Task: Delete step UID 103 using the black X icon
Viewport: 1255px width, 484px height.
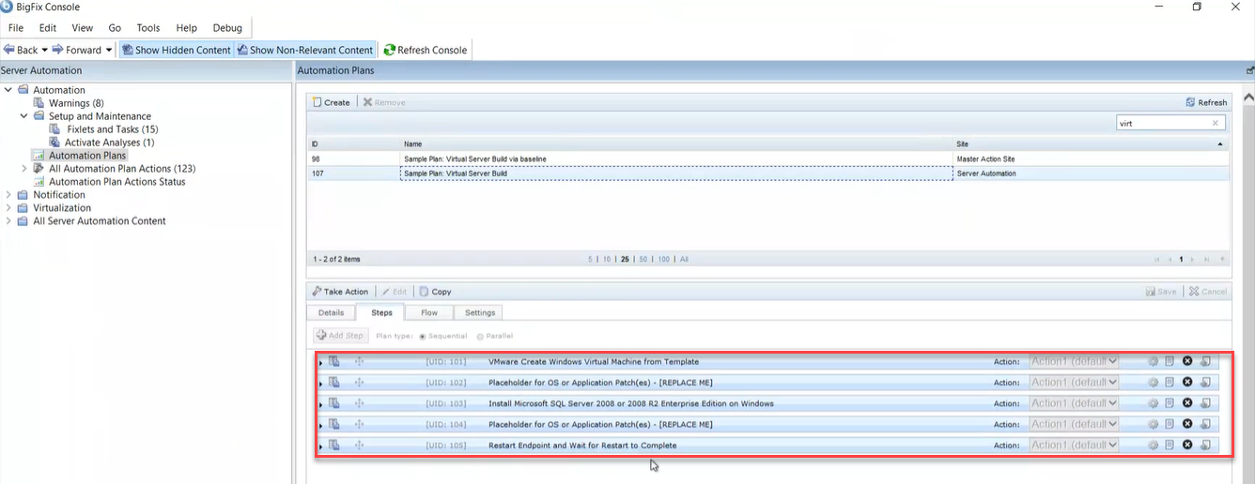Action: 1187,403
